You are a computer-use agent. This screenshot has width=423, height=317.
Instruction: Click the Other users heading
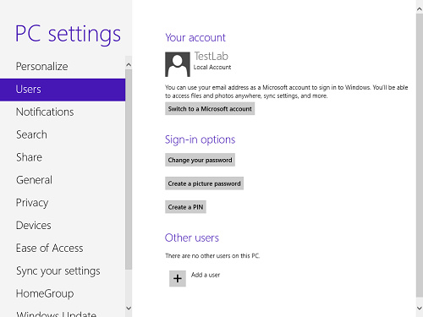click(192, 238)
